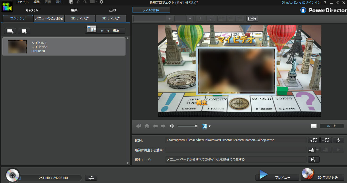Open the 表示 menu
Screen dimensions: 347x183
point(48,2)
